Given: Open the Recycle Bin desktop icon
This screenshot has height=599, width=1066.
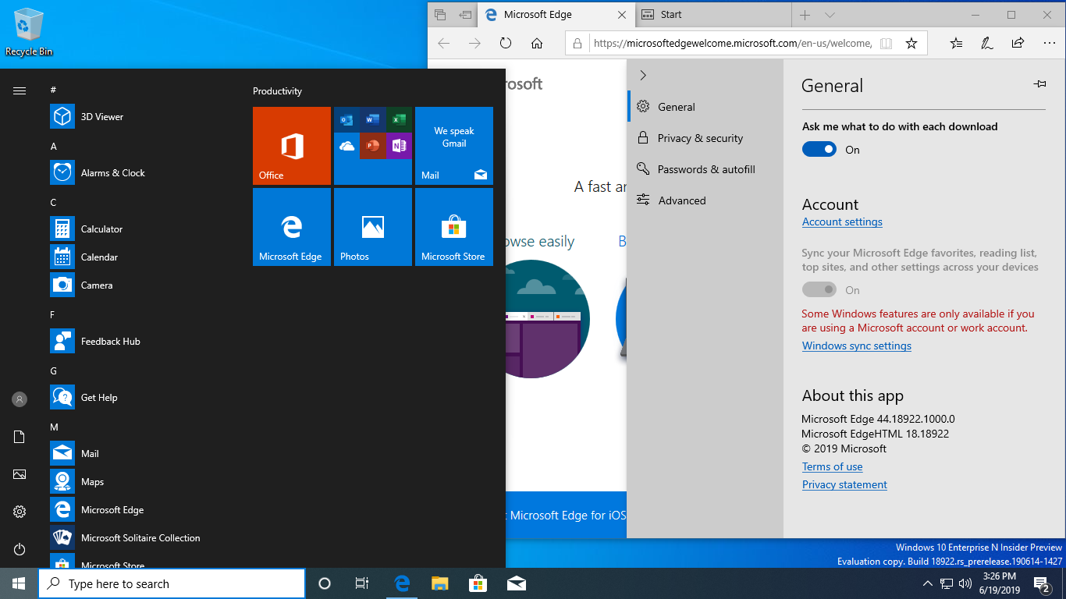Looking at the screenshot, I should (29, 33).
